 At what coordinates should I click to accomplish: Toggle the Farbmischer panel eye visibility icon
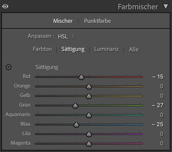(x=5, y=6)
